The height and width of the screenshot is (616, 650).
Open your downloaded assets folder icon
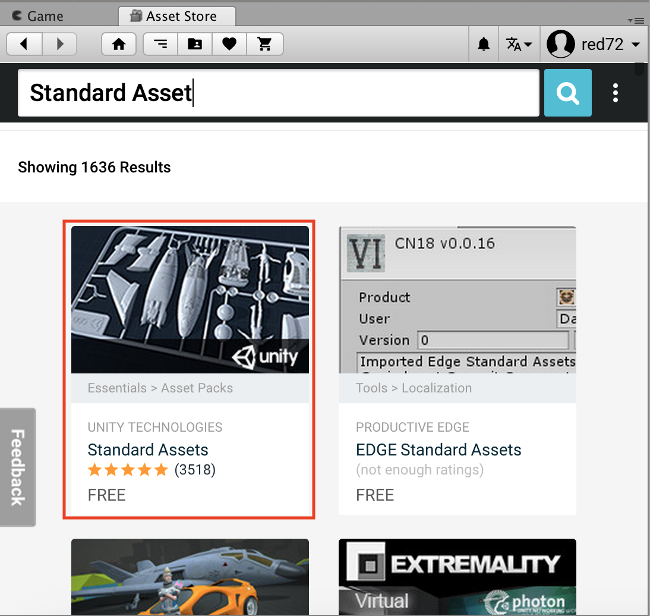coord(194,43)
